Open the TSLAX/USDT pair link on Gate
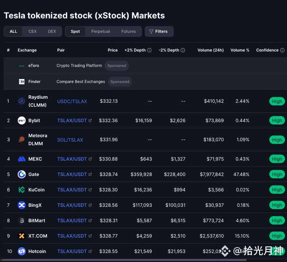This screenshot has width=287, height=262. pyautogui.click(x=72, y=174)
